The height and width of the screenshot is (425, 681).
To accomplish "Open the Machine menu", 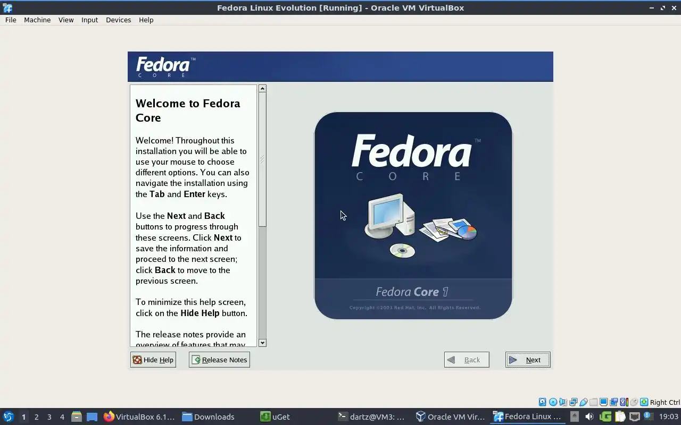I will tap(37, 20).
